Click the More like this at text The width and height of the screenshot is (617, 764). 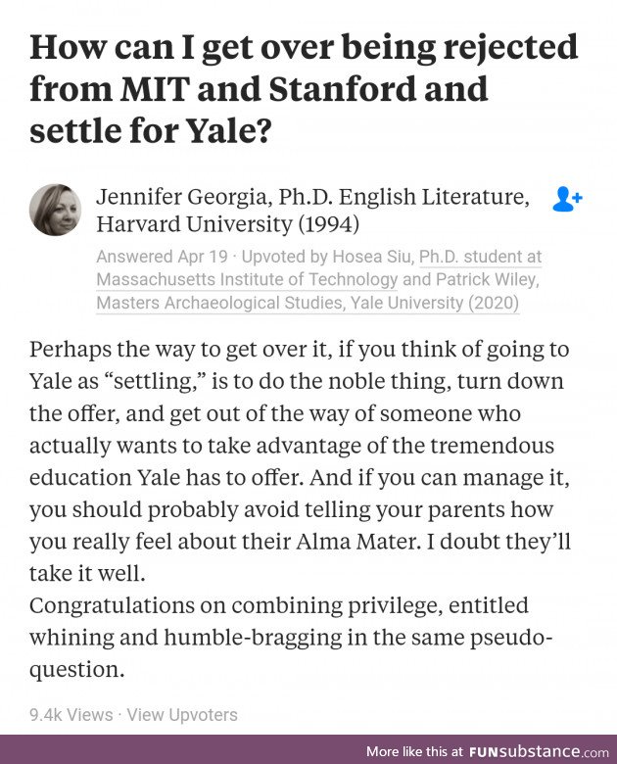(x=414, y=751)
